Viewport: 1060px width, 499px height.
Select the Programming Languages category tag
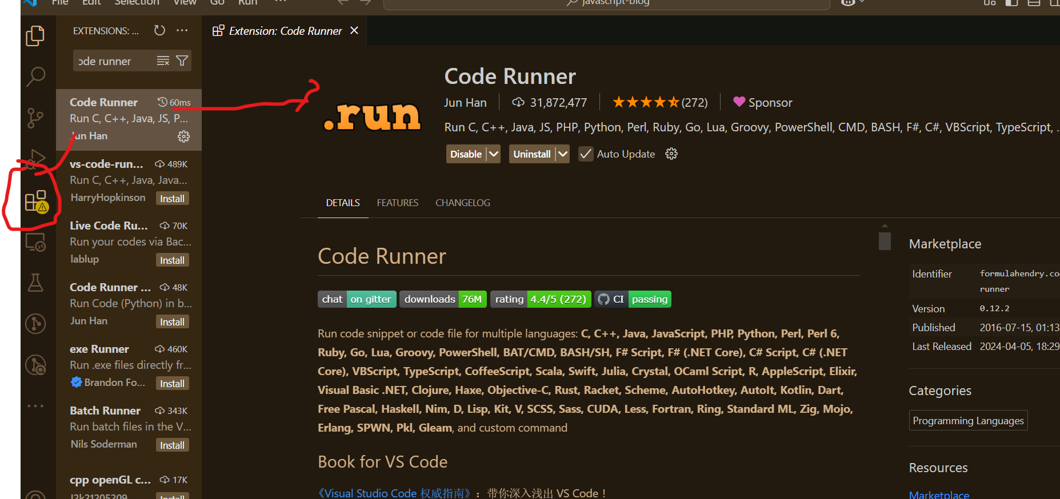point(968,421)
